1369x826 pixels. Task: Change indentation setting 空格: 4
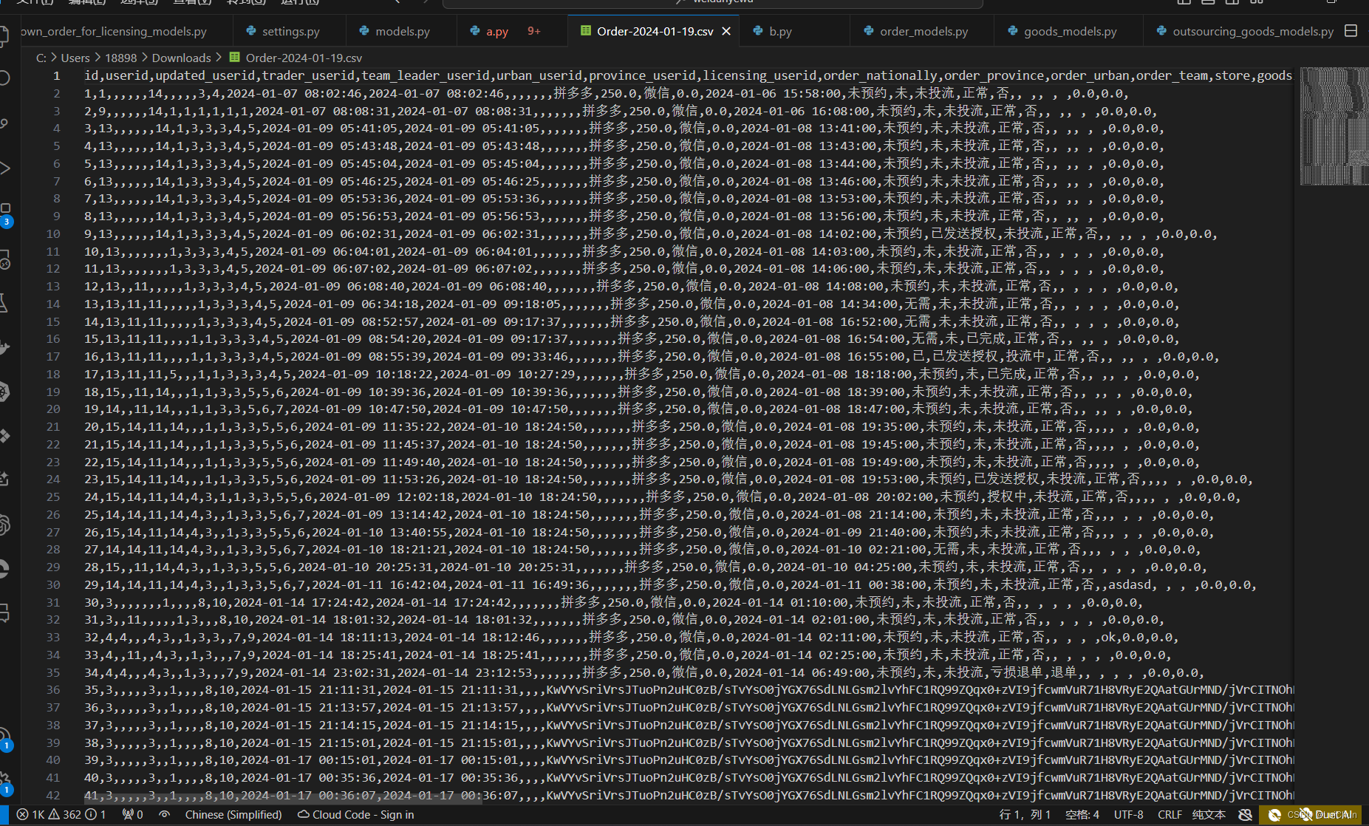click(1082, 814)
